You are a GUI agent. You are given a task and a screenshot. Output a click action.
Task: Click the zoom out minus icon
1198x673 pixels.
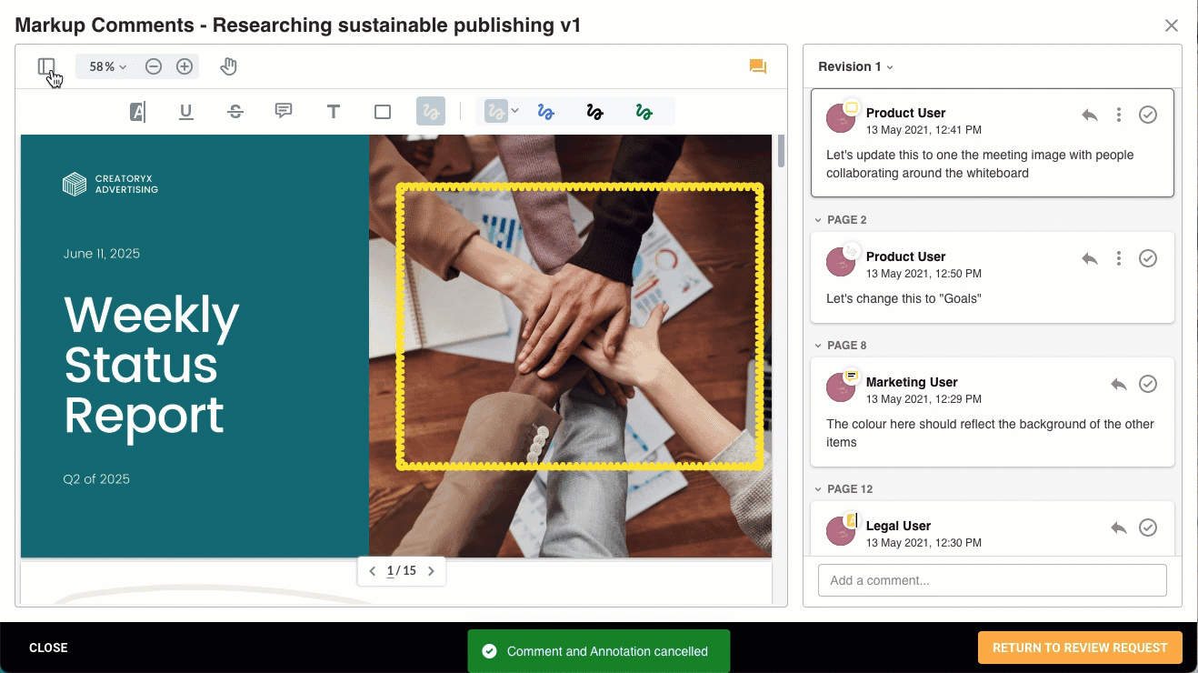(154, 66)
